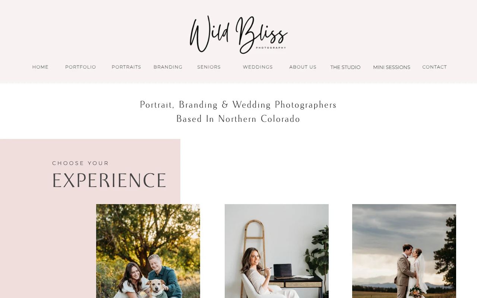Select Branding in the navigation bar
This screenshot has width=477, height=298.
click(168, 67)
